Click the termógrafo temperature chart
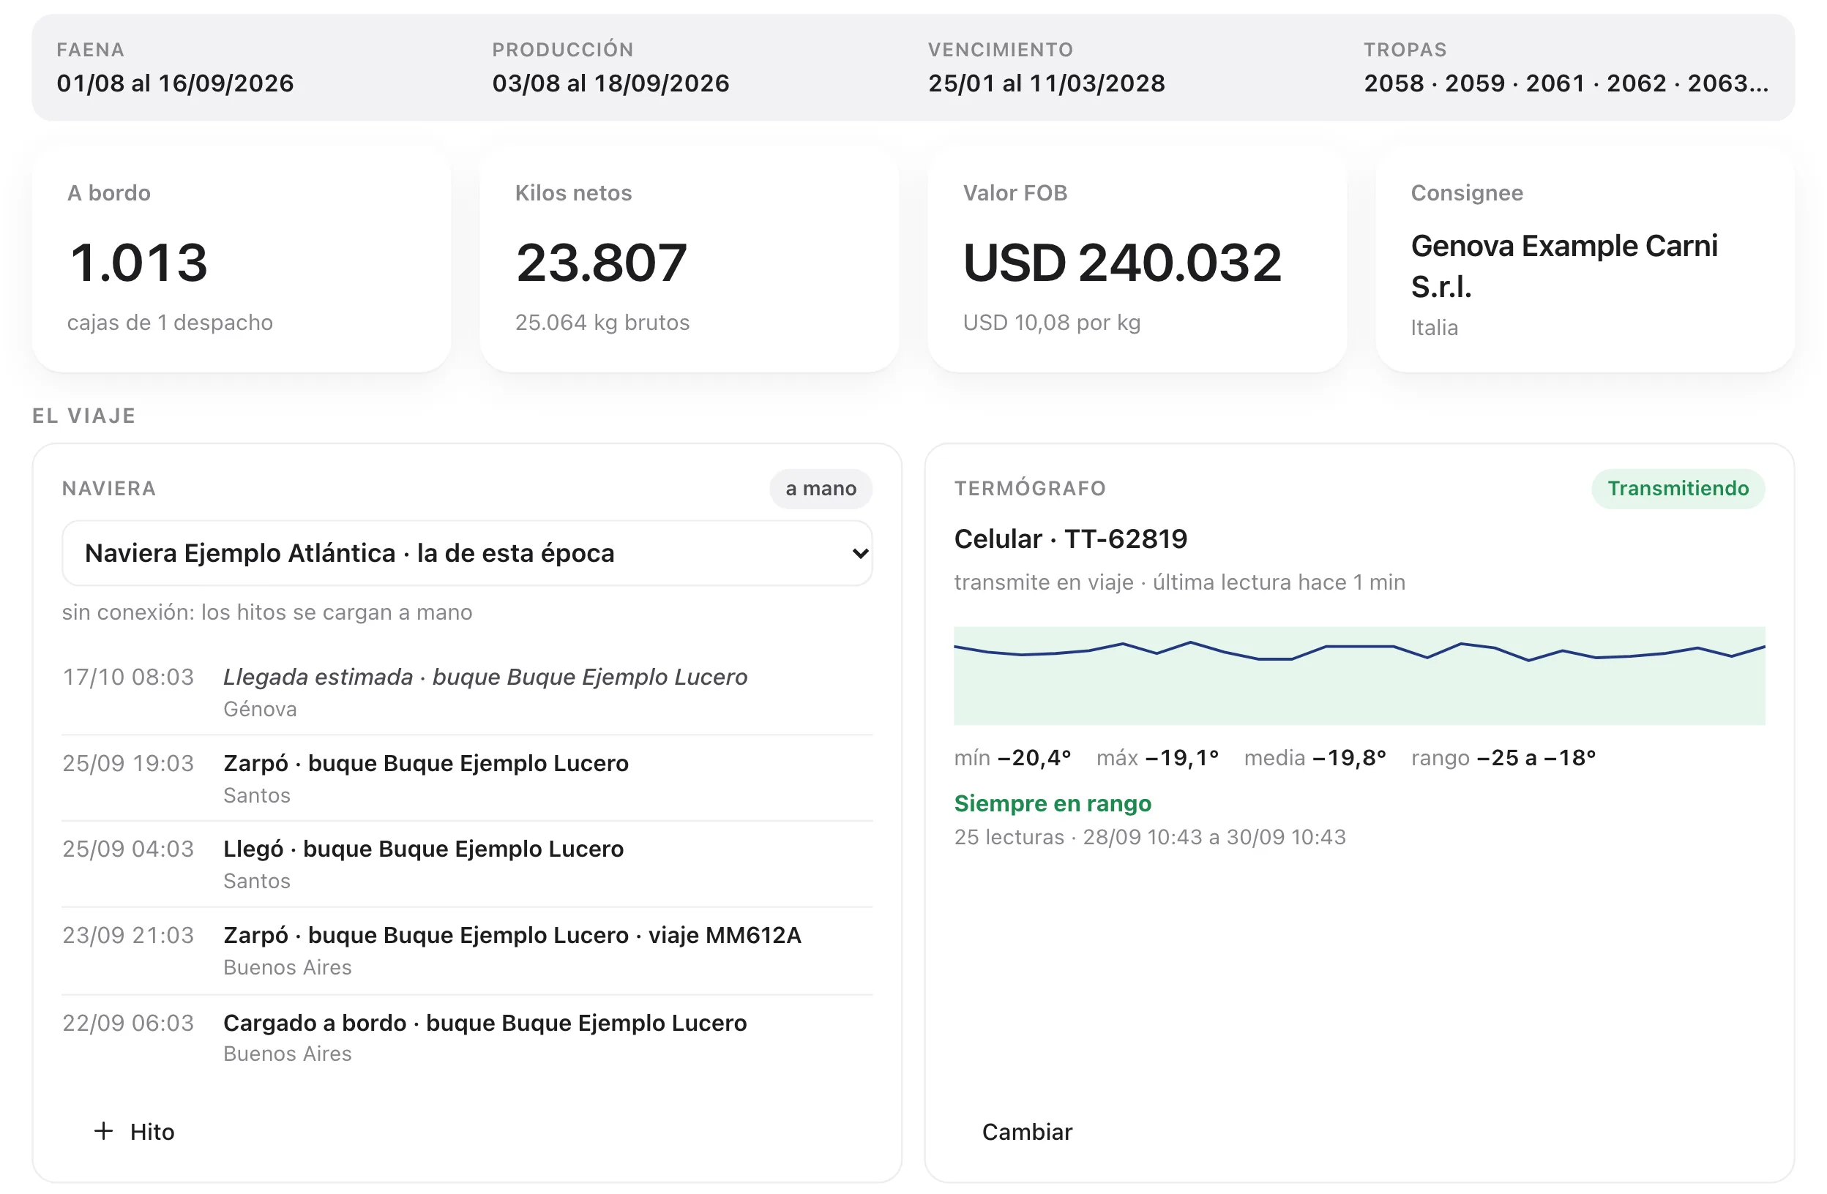Viewport: 1827px width, 1194px height. pos(1359,676)
